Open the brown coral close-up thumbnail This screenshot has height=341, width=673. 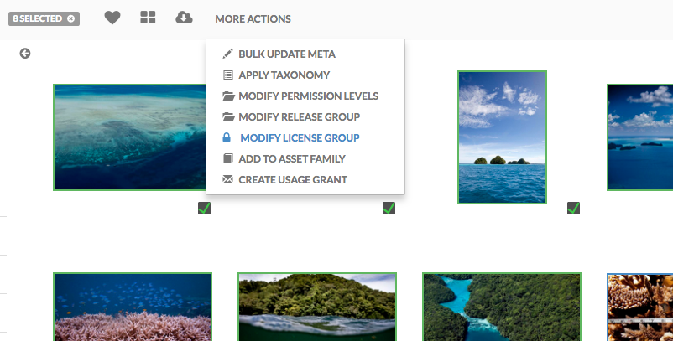point(640,307)
